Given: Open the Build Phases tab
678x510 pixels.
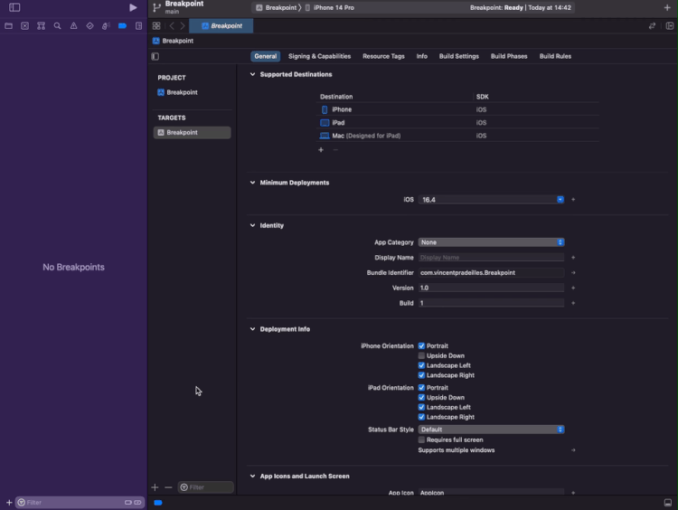Looking at the screenshot, I should pyautogui.click(x=509, y=56).
